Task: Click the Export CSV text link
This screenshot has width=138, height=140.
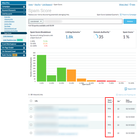Action: (132, 89)
